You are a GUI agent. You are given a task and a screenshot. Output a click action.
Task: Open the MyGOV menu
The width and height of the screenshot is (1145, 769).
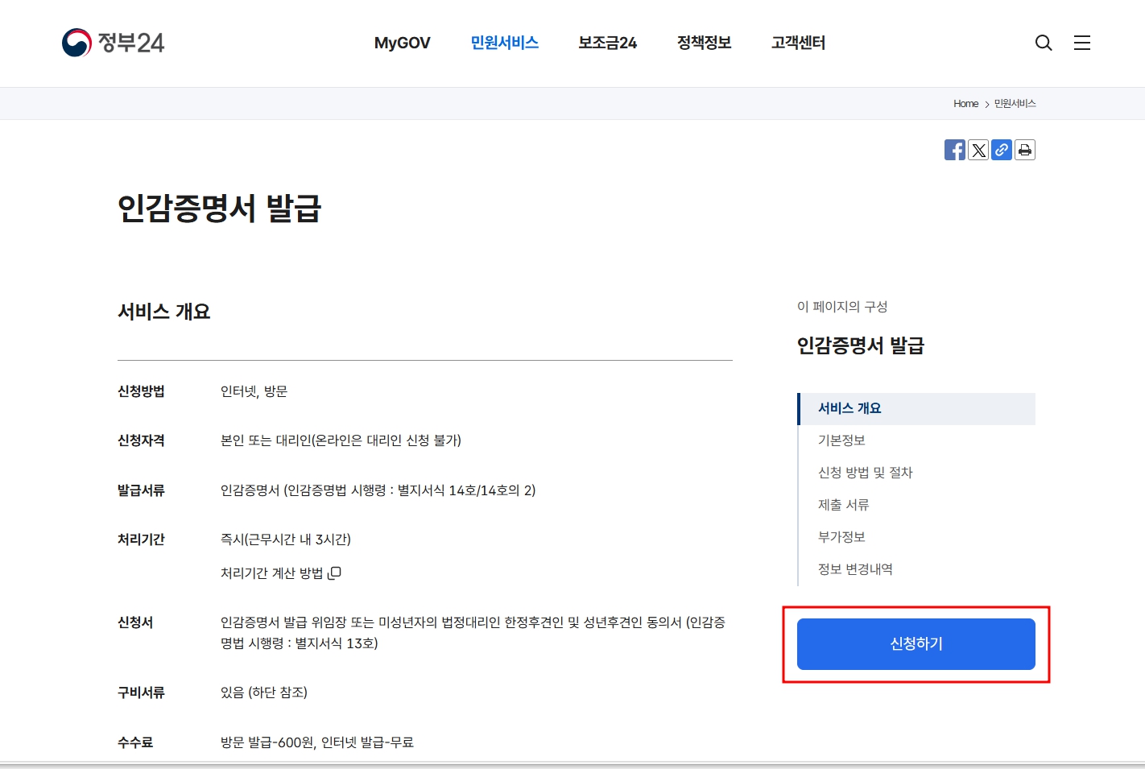[x=402, y=43]
